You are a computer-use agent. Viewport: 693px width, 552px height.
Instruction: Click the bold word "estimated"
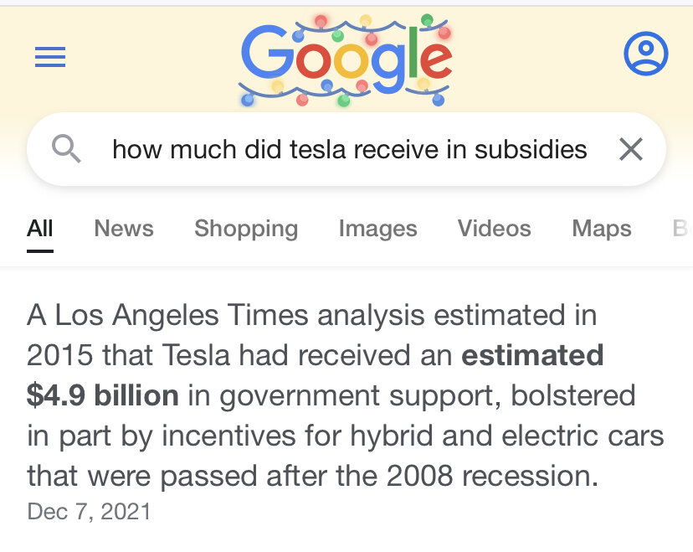coord(532,355)
